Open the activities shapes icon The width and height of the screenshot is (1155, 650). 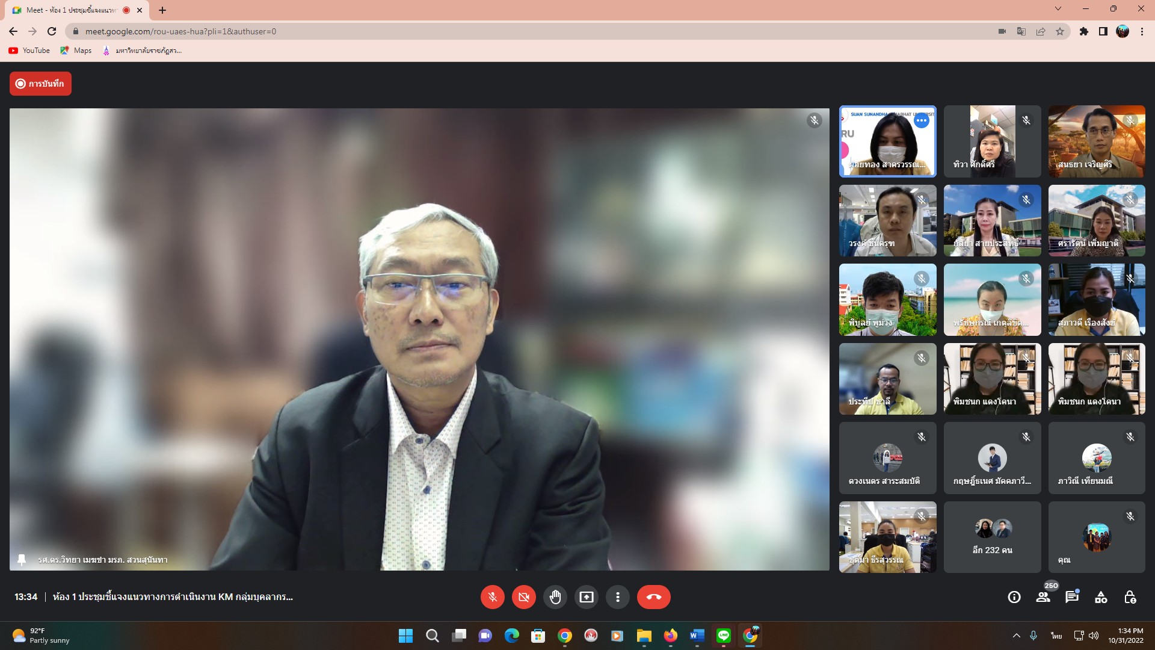pyautogui.click(x=1101, y=597)
